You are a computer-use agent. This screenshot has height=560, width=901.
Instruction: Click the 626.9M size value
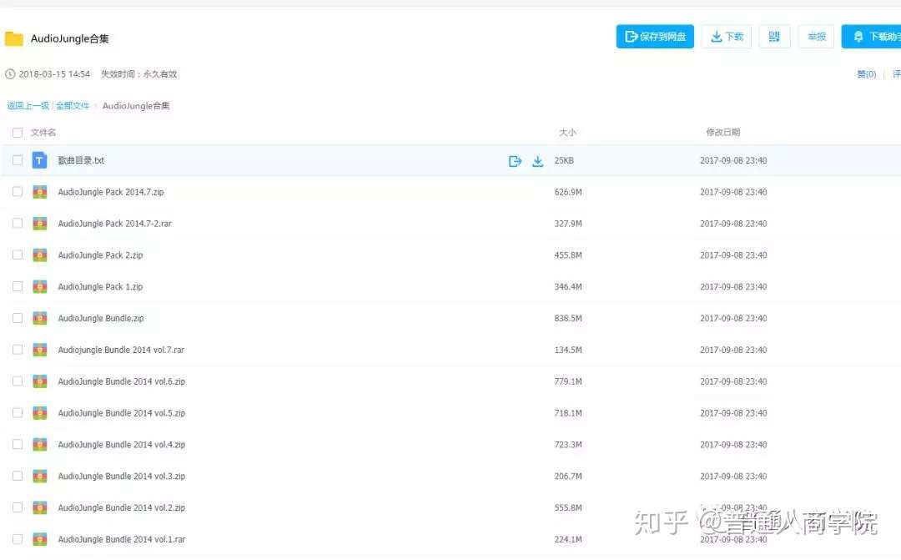(x=568, y=192)
